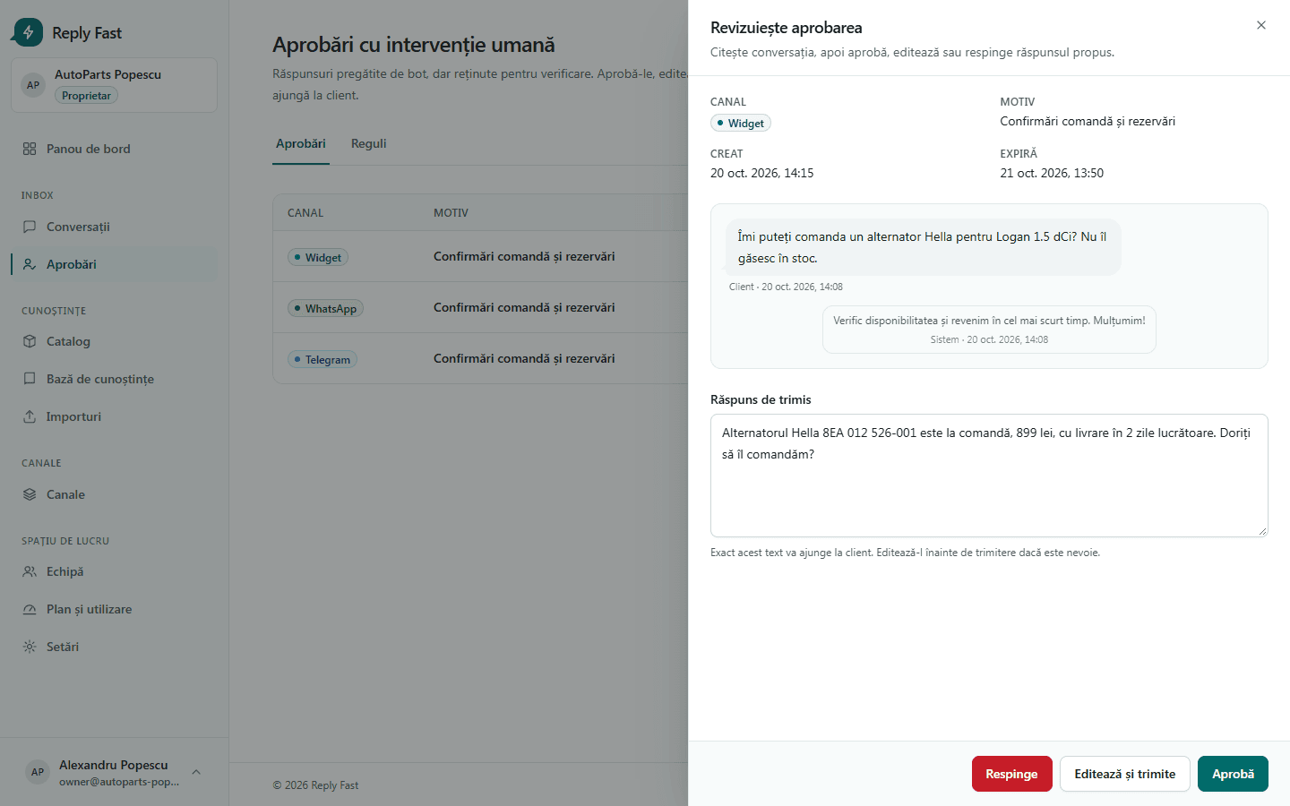This screenshot has width=1290, height=806.
Task: Approve the reply with Aprobă
Action: pos(1233,774)
